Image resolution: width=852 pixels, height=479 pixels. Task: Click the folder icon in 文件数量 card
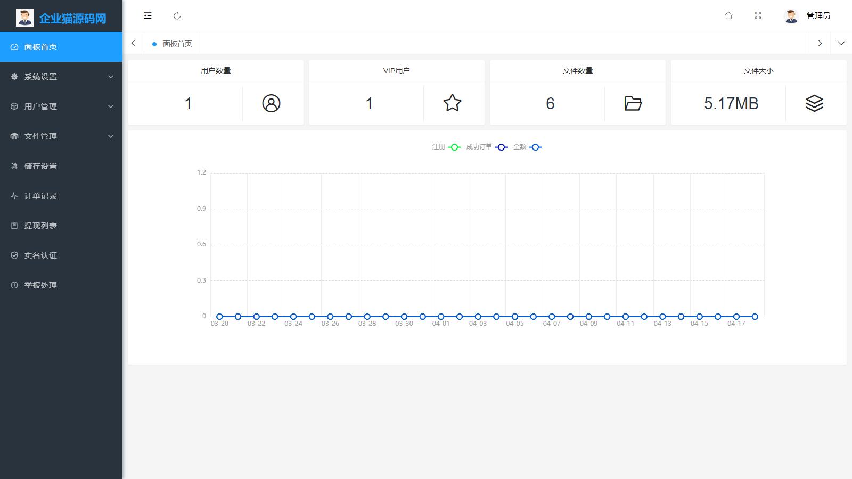click(633, 103)
